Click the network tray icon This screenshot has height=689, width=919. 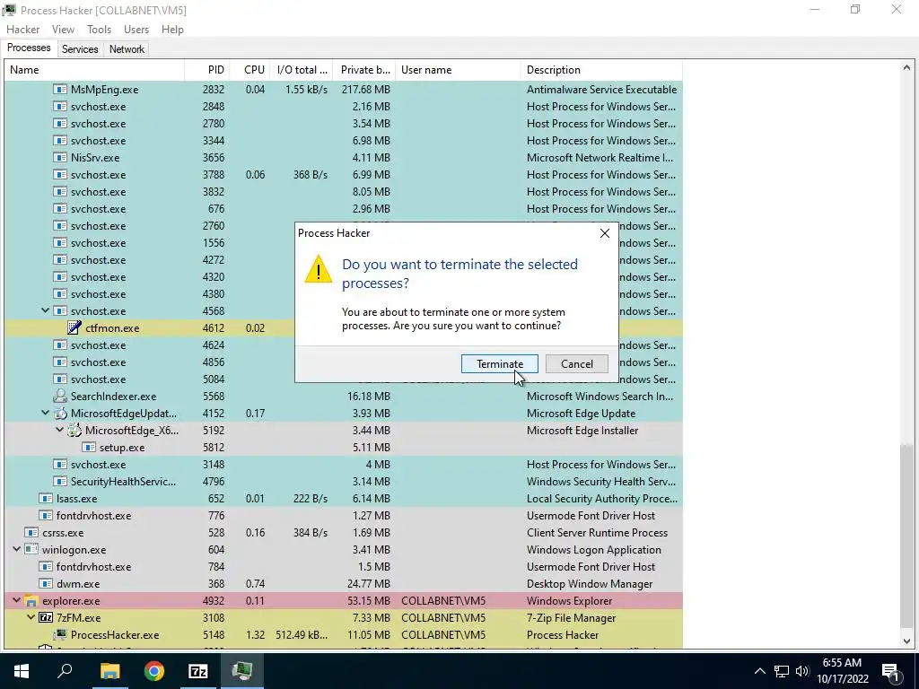point(782,671)
